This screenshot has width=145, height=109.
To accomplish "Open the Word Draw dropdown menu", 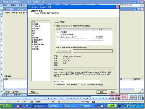I will [5, 95].
